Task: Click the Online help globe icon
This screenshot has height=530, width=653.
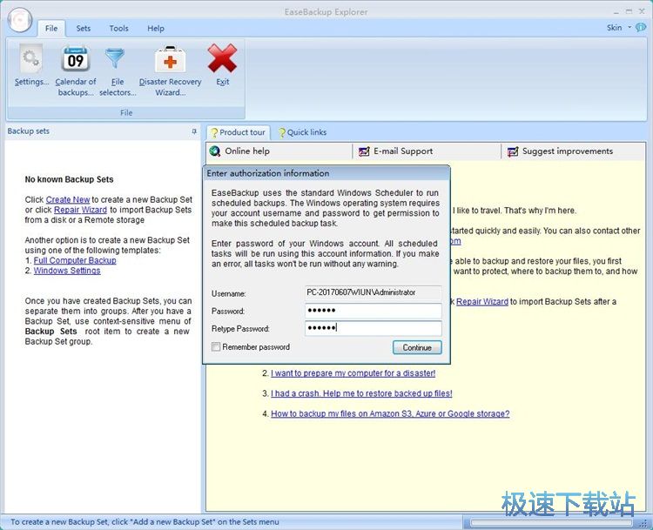Action: click(x=215, y=151)
